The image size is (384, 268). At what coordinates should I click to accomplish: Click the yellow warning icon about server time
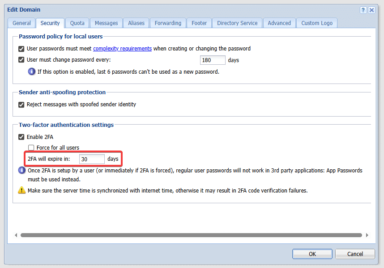tap(22, 190)
